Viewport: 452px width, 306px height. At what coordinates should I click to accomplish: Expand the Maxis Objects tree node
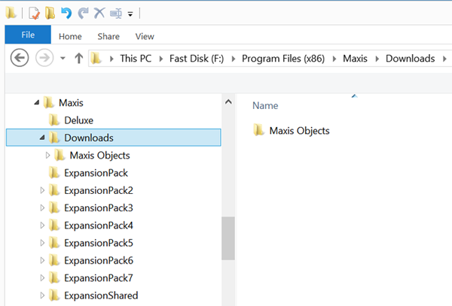click(x=47, y=156)
